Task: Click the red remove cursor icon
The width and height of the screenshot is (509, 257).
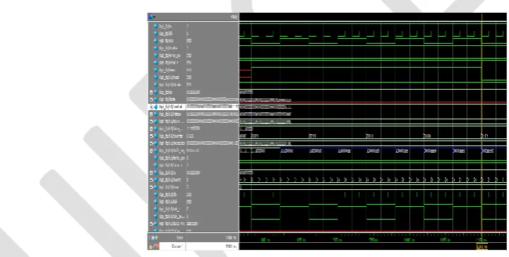Action: [157, 246]
